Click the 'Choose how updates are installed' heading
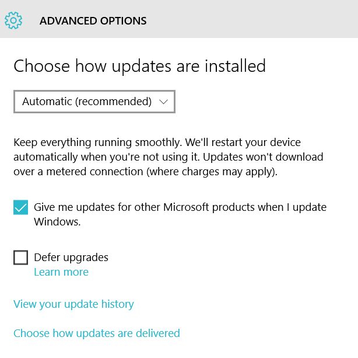 point(139,67)
